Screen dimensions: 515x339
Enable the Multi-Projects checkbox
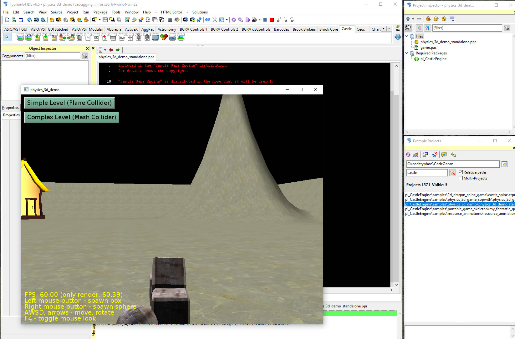(461, 178)
